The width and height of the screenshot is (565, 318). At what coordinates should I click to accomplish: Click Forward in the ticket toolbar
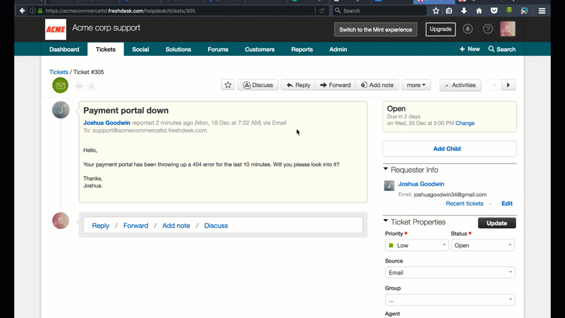[335, 85]
